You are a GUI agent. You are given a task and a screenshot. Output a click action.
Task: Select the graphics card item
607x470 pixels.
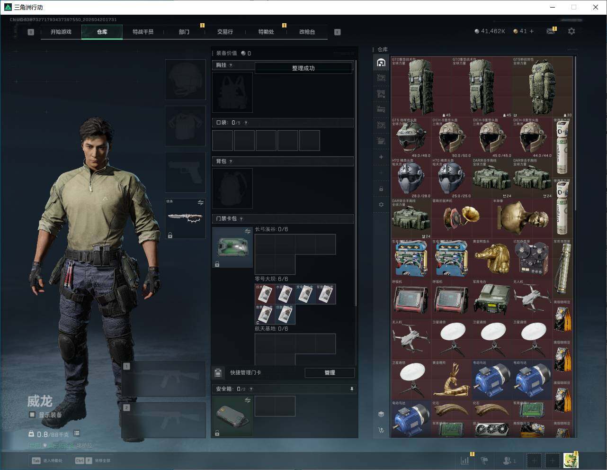point(492,429)
